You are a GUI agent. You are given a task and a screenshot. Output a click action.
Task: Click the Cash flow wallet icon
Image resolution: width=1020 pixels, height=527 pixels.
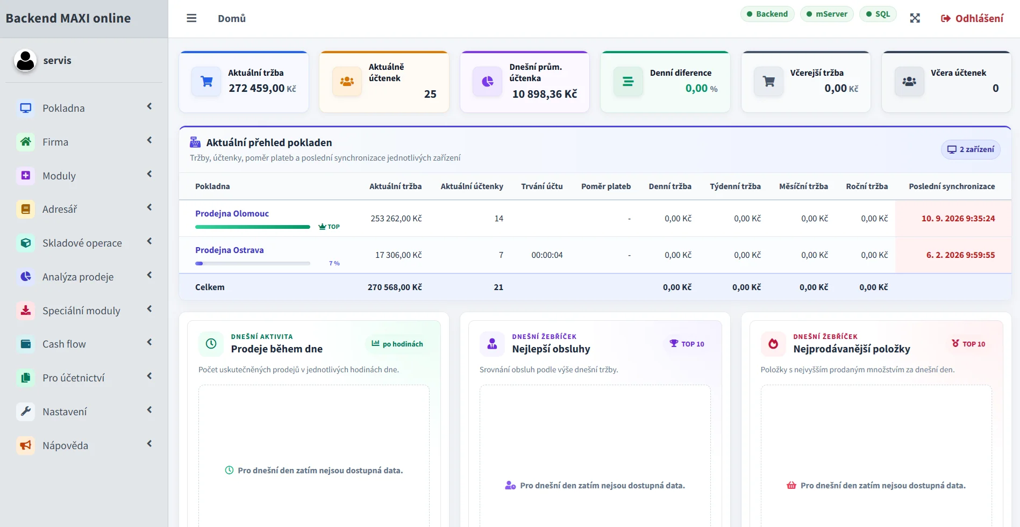(x=25, y=344)
